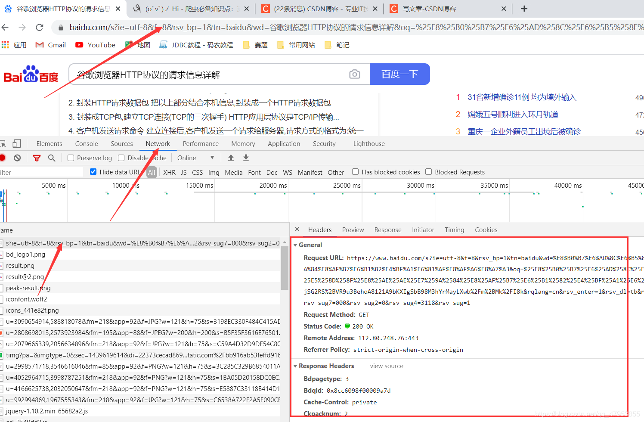Open the 赛题 bookmark folder

pyautogui.click(x=255, y=45)
